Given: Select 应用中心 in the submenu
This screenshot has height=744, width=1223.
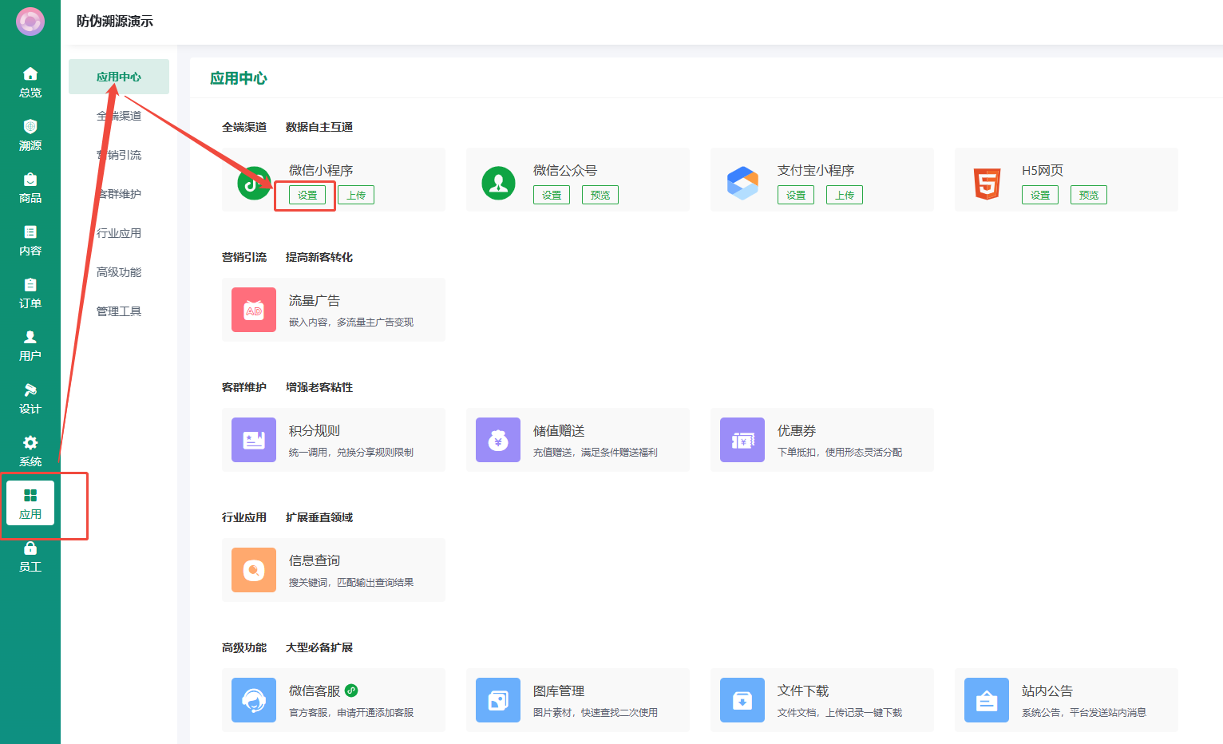Looking at the screenshot, I should (x=119, y=77).
